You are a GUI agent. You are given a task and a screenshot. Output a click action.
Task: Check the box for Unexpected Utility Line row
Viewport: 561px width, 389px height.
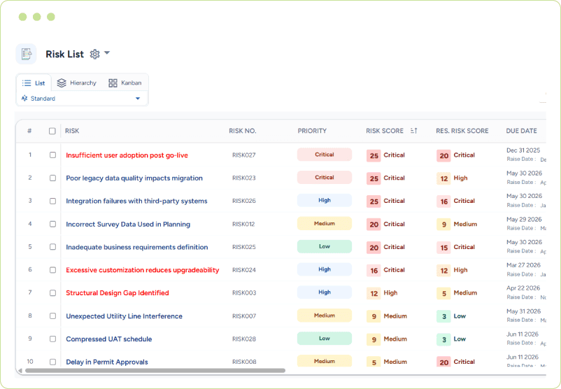pos(52,316)
